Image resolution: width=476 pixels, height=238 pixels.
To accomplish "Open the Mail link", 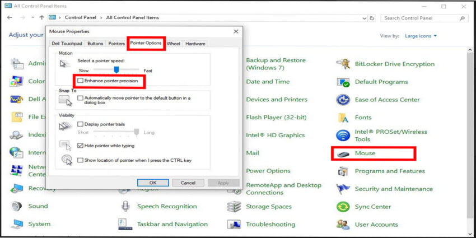I will (x=253, y=153).
